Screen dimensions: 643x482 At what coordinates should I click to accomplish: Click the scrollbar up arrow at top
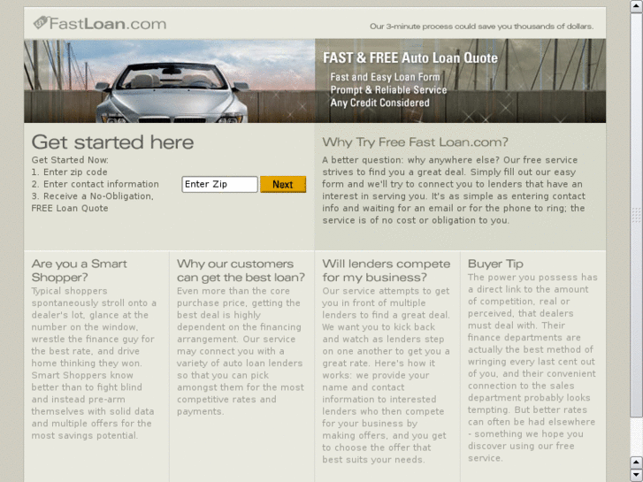tap(636, 6)
